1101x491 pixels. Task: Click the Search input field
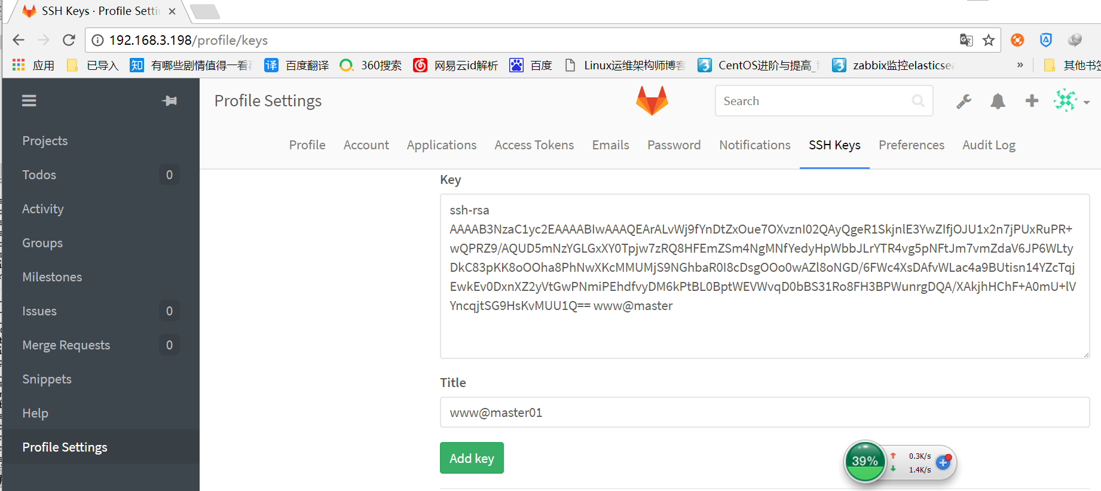point(824,101)
